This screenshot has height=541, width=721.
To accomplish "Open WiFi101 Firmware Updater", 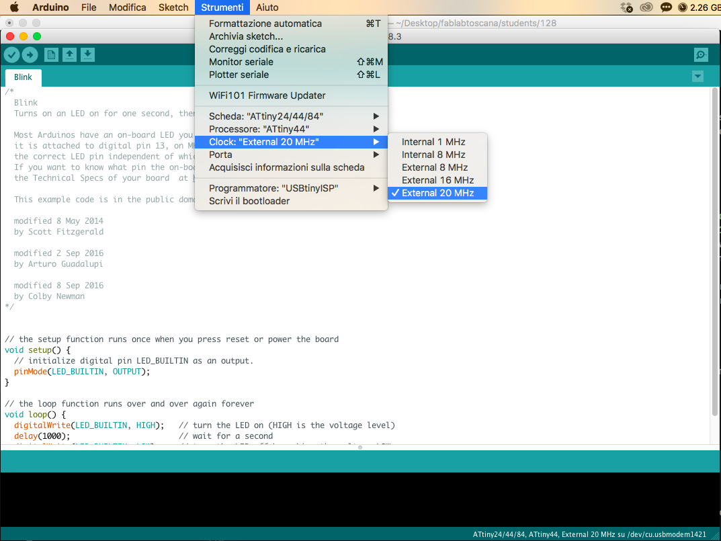I will tap(291, 95).
